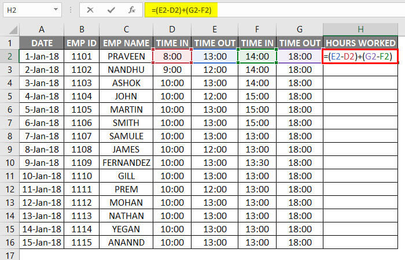Click cell H2 containing the formula
This screenshot has width=405, height=260.
360,56
